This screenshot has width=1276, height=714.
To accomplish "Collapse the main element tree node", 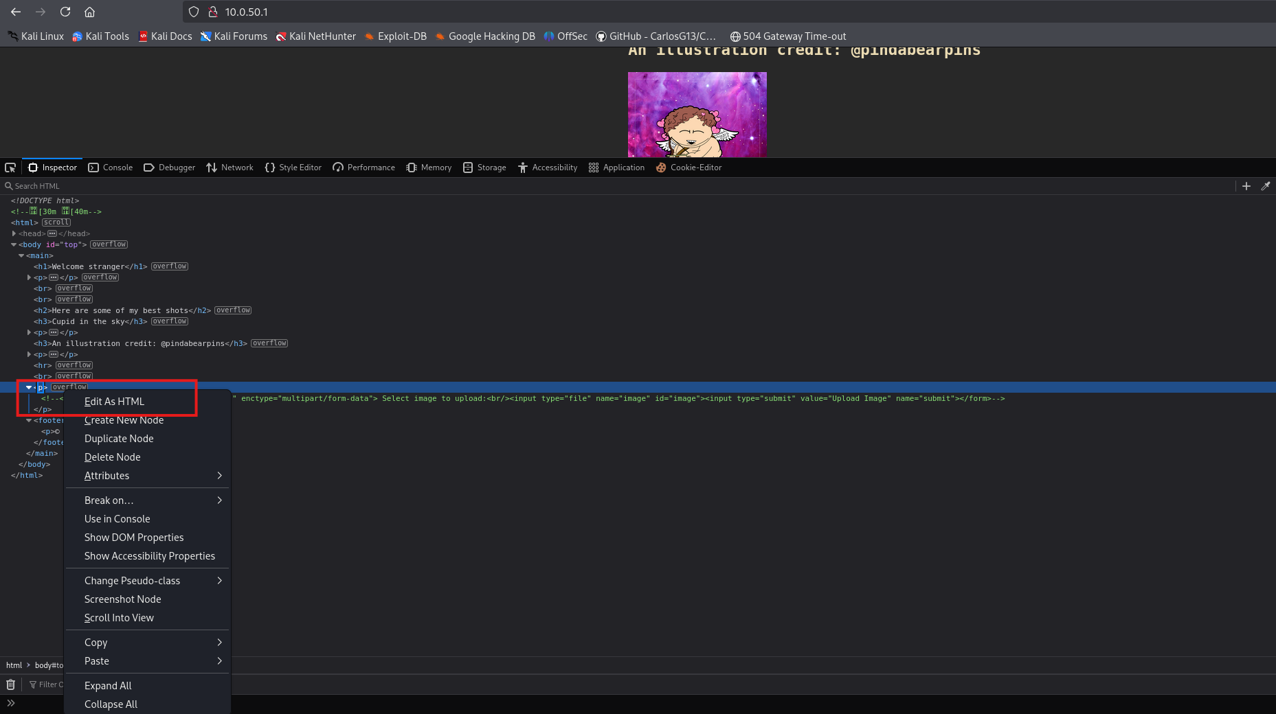I will pos(21,255).
